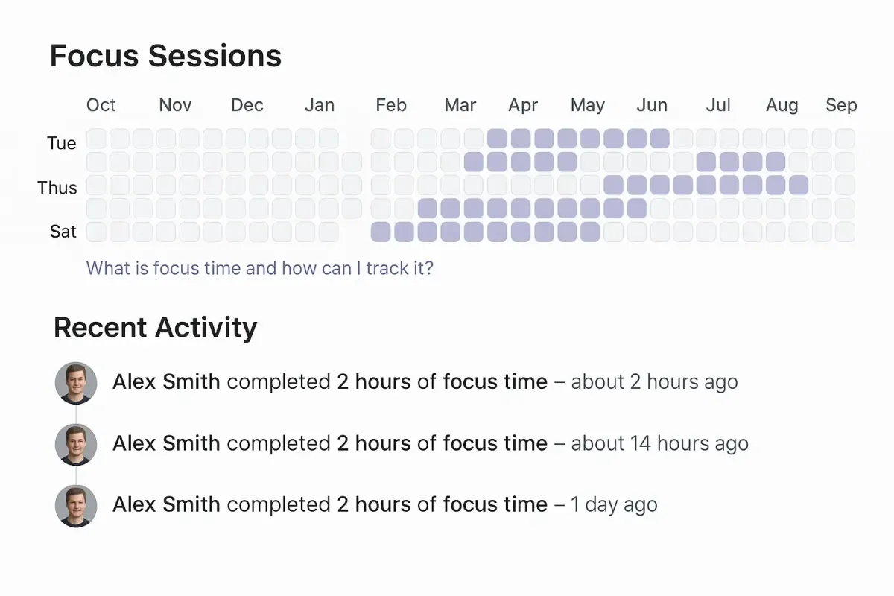Select the Sep month label

[841, 106]
